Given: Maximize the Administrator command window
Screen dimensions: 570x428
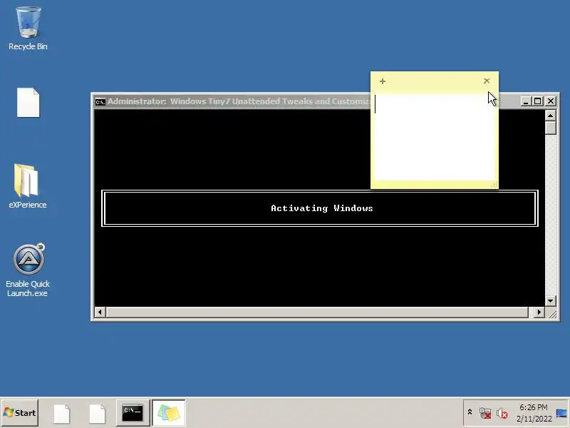Looking at the screenshot, I should click(538, 101).
